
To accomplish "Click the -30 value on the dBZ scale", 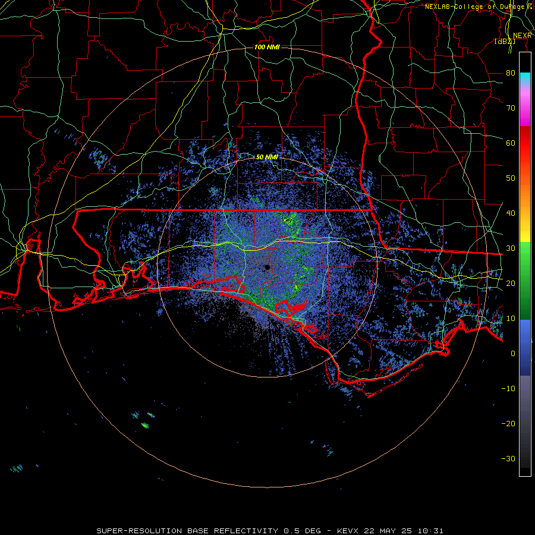I will (x=508, y=458).
